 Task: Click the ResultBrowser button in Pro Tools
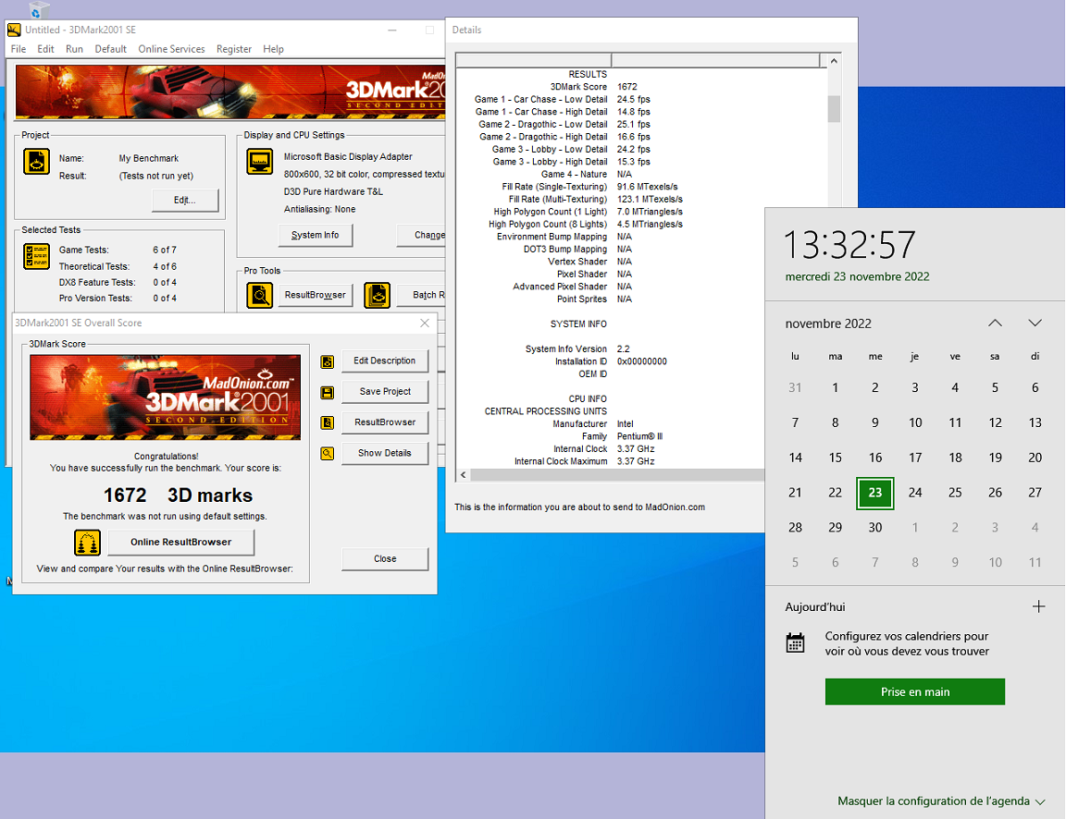pyautogui.click(x=316, y=296)
